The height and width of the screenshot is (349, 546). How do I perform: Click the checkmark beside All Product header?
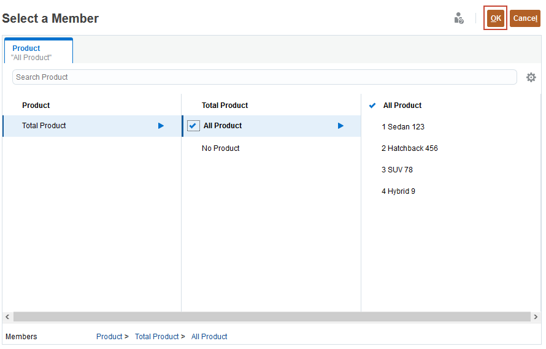(372, 105)
